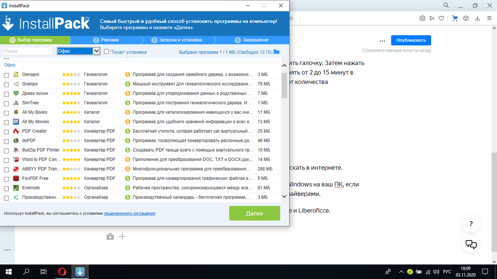Click the doPDF star rating
Viewport: 497px width, 279px height.
[71, 141]
